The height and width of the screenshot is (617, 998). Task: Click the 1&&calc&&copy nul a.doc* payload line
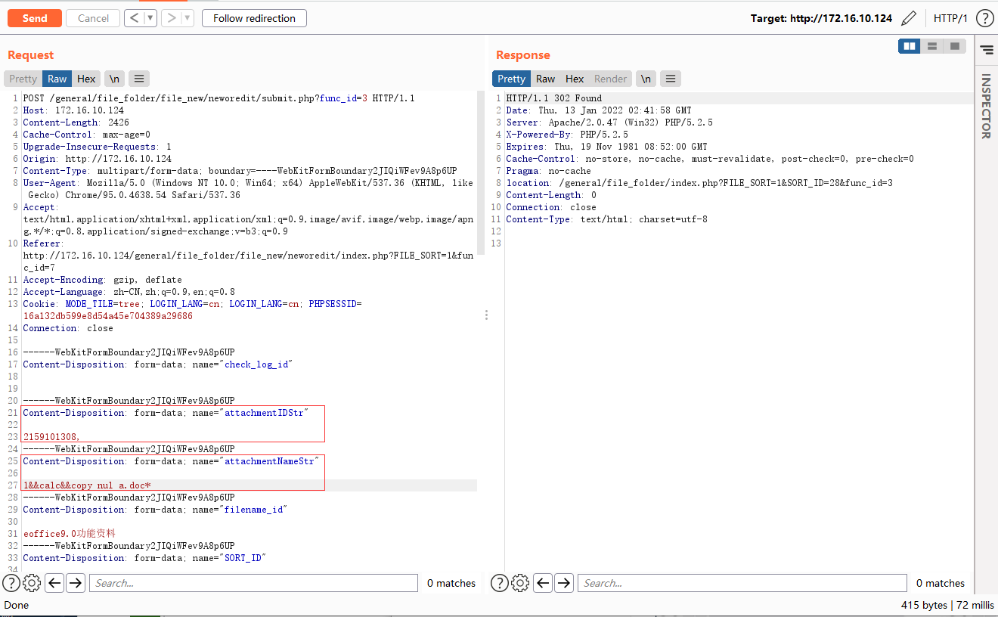87,485
